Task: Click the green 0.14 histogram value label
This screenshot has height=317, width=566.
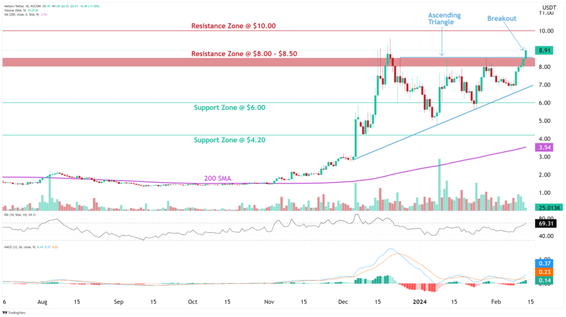Action: pos(546,282)
